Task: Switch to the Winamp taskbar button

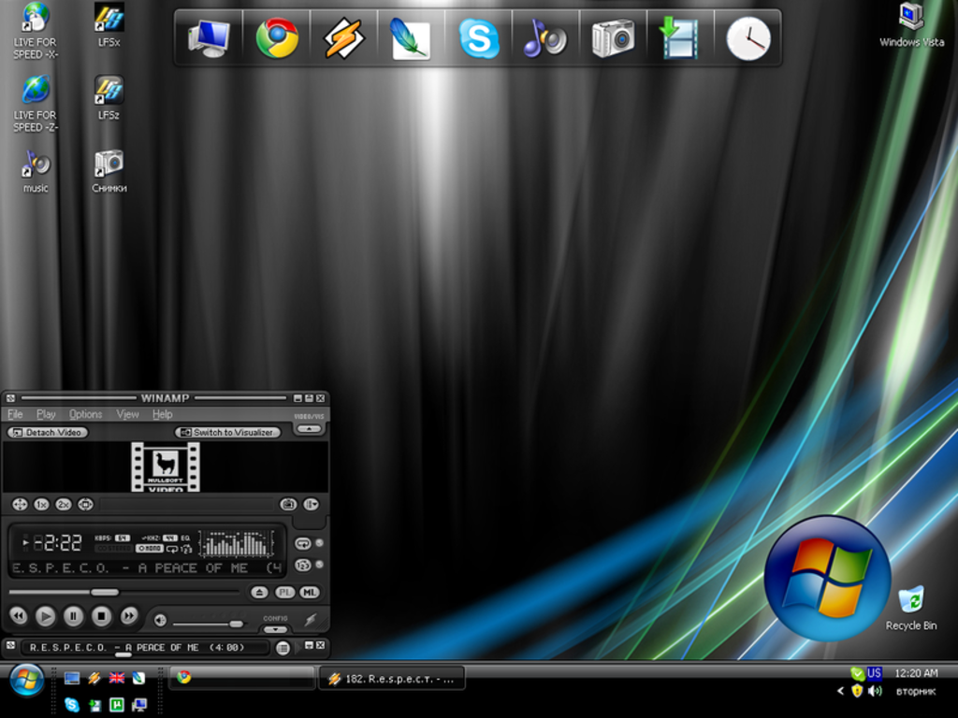Action: 392,679
